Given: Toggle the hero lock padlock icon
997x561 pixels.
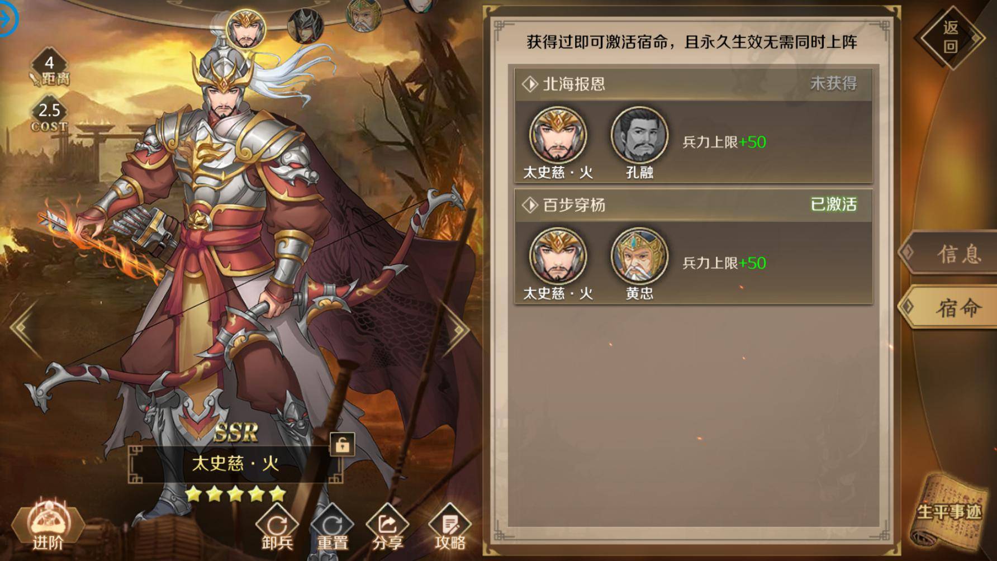Looking at the screenshot, I should click(342, 445).
